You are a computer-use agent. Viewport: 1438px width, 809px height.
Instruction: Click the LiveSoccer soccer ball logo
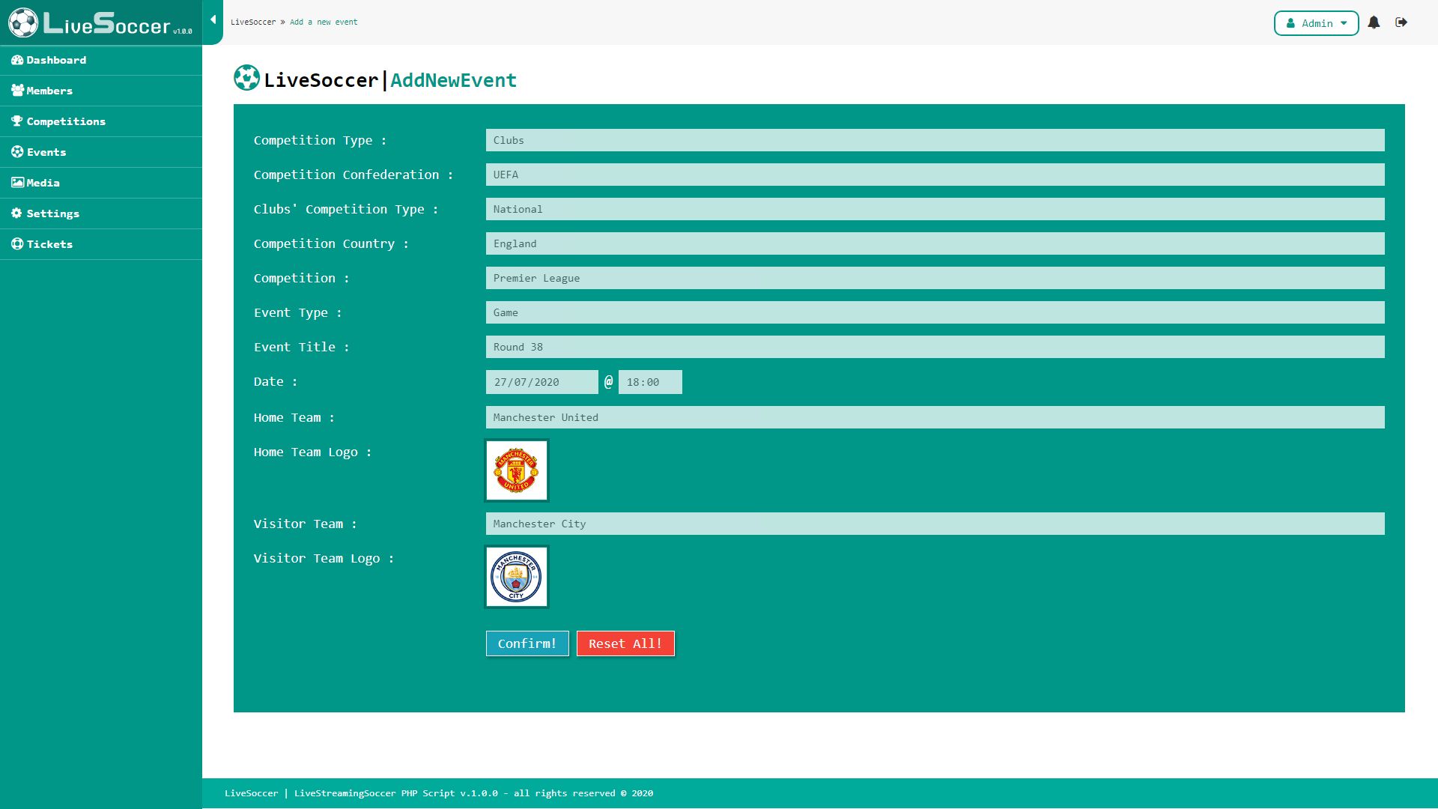(x=23, y=22)
